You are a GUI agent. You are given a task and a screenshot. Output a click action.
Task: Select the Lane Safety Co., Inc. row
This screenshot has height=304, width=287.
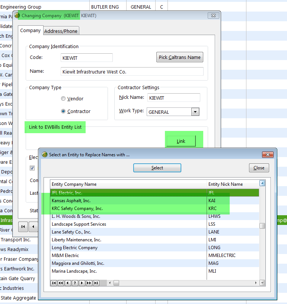[x=154, y=232]
